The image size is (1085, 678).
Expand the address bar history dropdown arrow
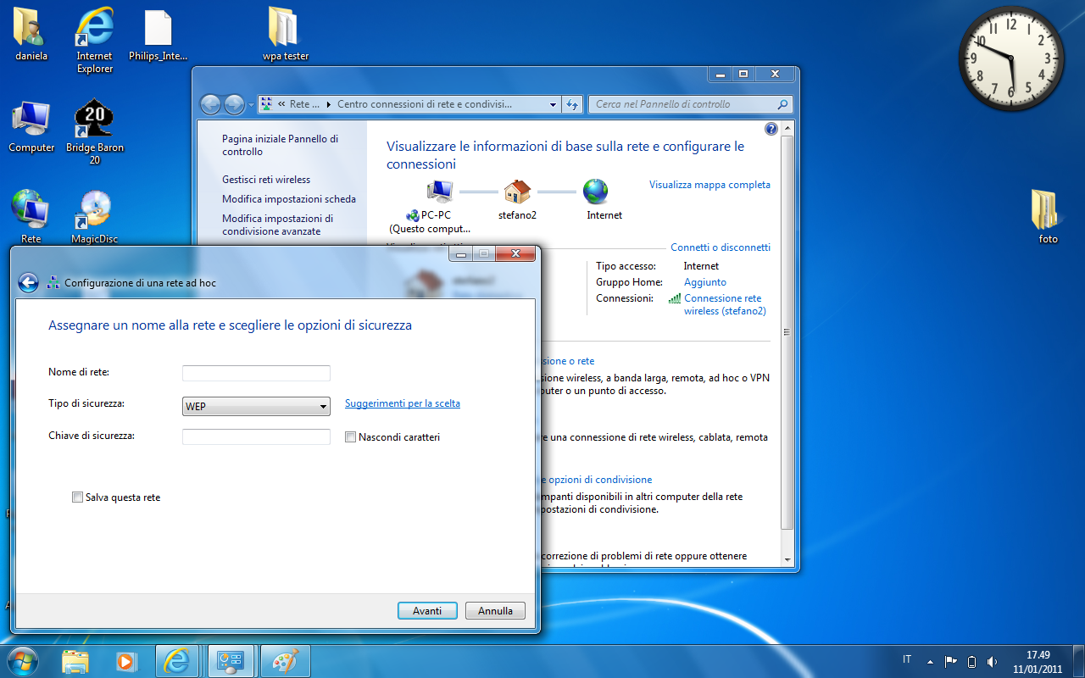[553, 104]
